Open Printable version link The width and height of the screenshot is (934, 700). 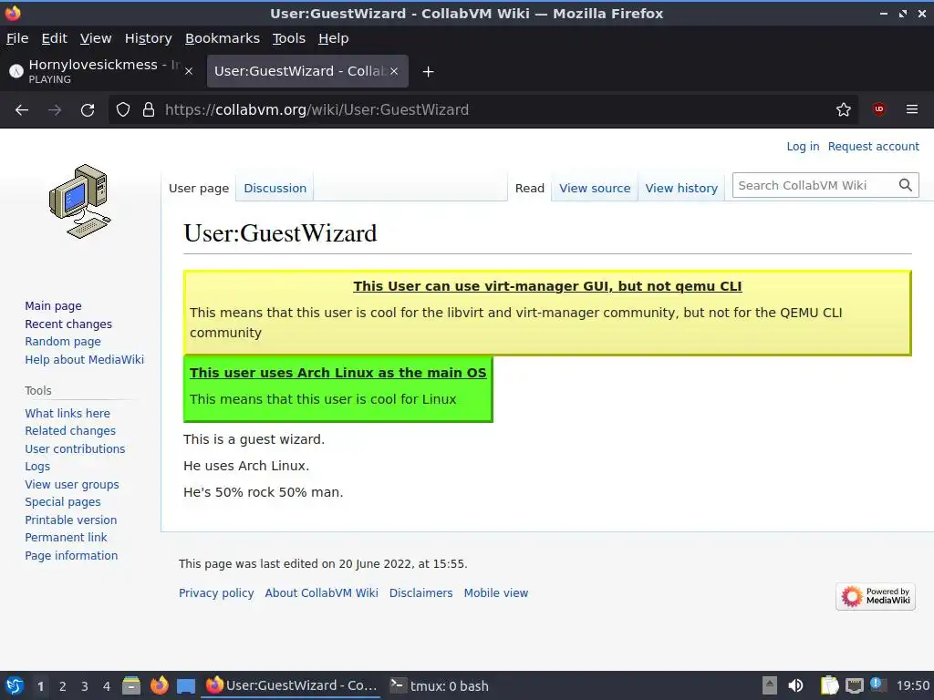[71, 520]
